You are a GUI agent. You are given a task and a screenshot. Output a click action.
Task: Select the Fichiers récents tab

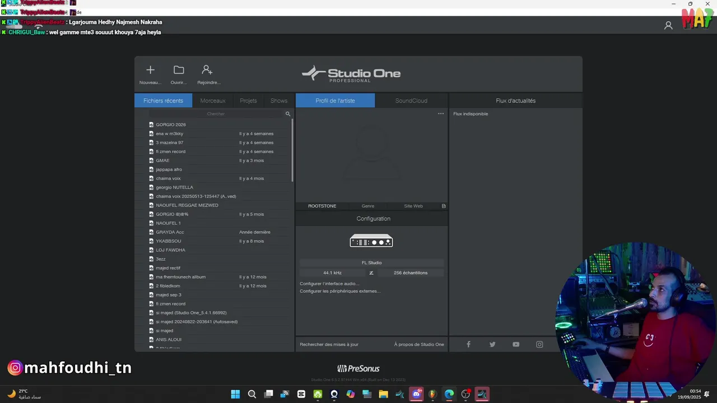coord(163,101)
